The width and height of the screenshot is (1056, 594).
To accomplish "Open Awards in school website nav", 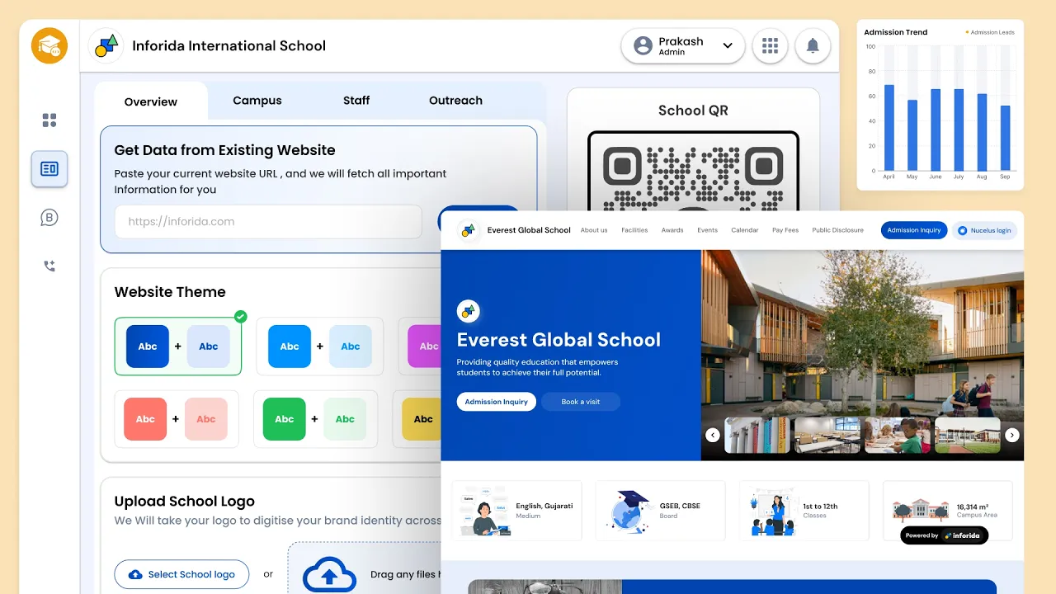I will (x=672, y=230).
